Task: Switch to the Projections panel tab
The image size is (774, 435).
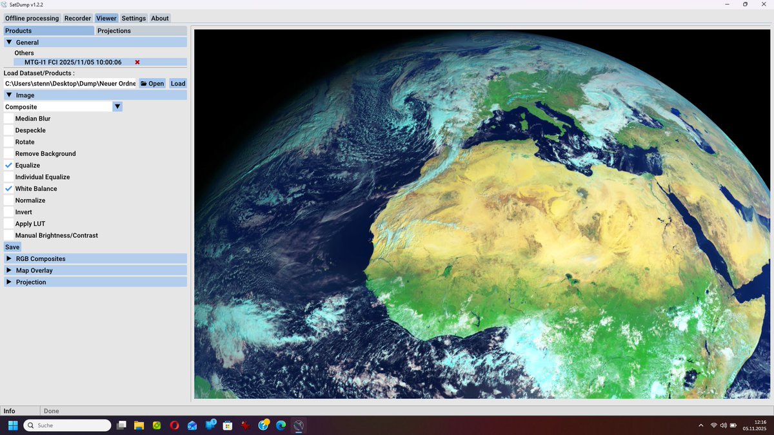Action: pyautogui.click(x=141, y=30)
